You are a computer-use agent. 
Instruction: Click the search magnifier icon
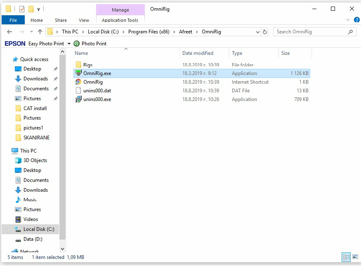350,32
